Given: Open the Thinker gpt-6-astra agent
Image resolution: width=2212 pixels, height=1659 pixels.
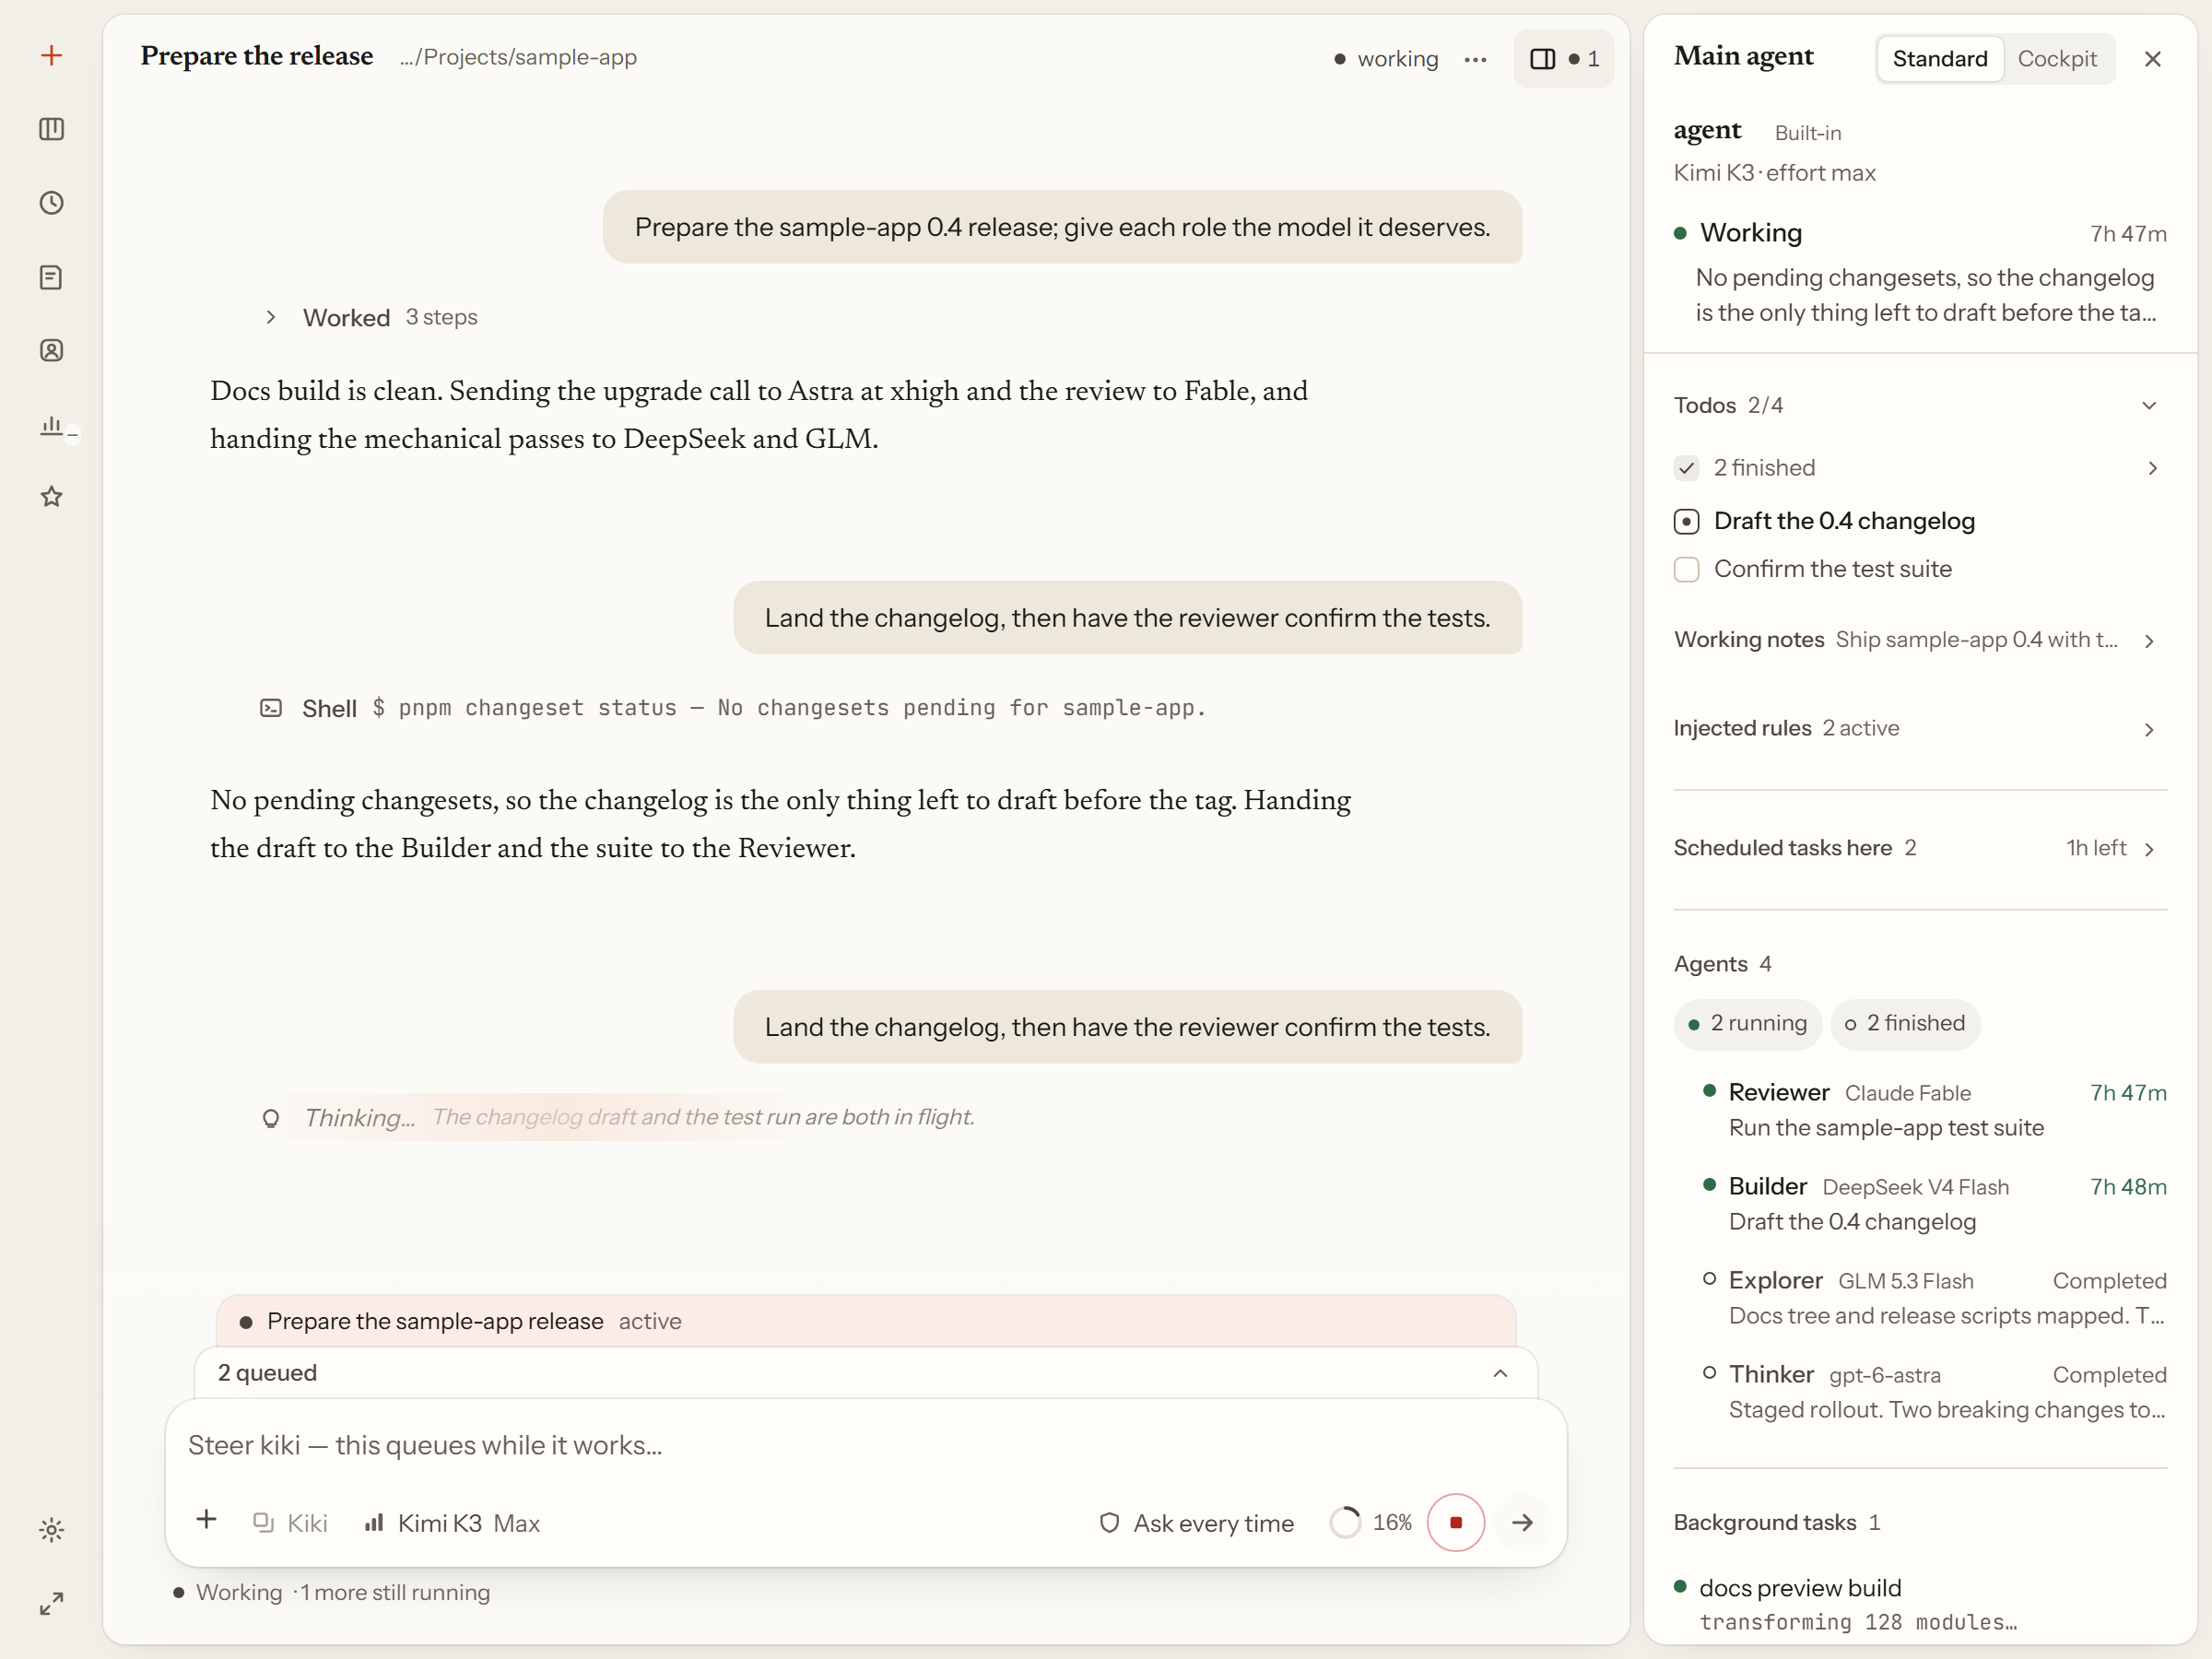Looking at the screenshot, I should [x=1935, y=1392].
